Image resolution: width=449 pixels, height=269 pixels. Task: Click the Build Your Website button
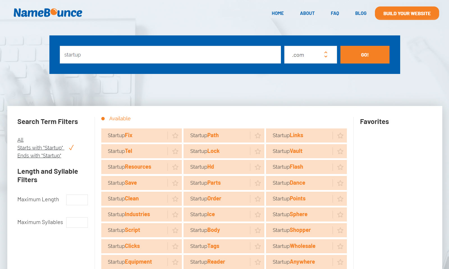[x=407, y=13]
